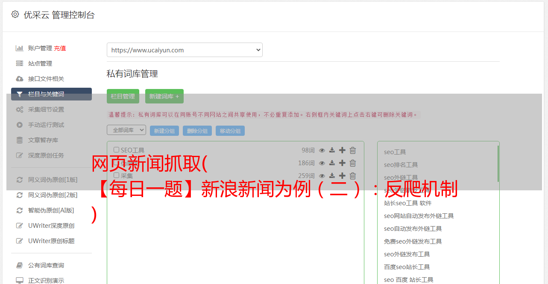
Task: Select 文章暂存库 in the sidebar
Action: (43, 140)
